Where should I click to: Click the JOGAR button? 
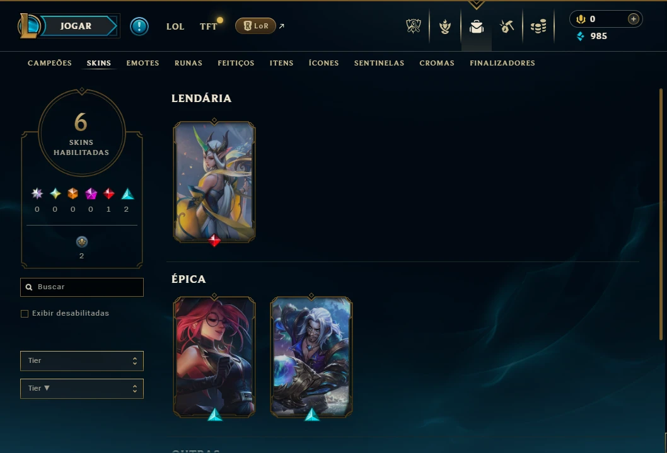pos(76,26)
